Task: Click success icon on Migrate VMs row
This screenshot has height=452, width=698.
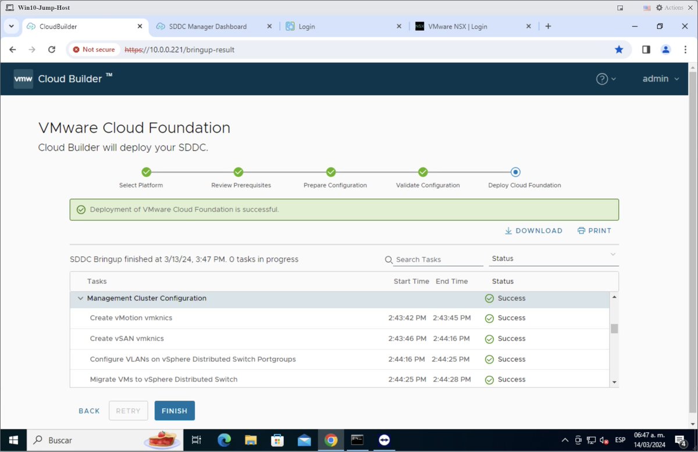Action: tap(489, 380)
